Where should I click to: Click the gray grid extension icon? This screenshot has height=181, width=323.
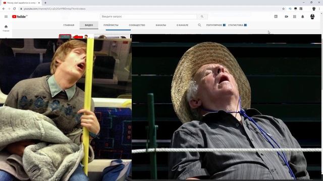[x=301, y=9]
